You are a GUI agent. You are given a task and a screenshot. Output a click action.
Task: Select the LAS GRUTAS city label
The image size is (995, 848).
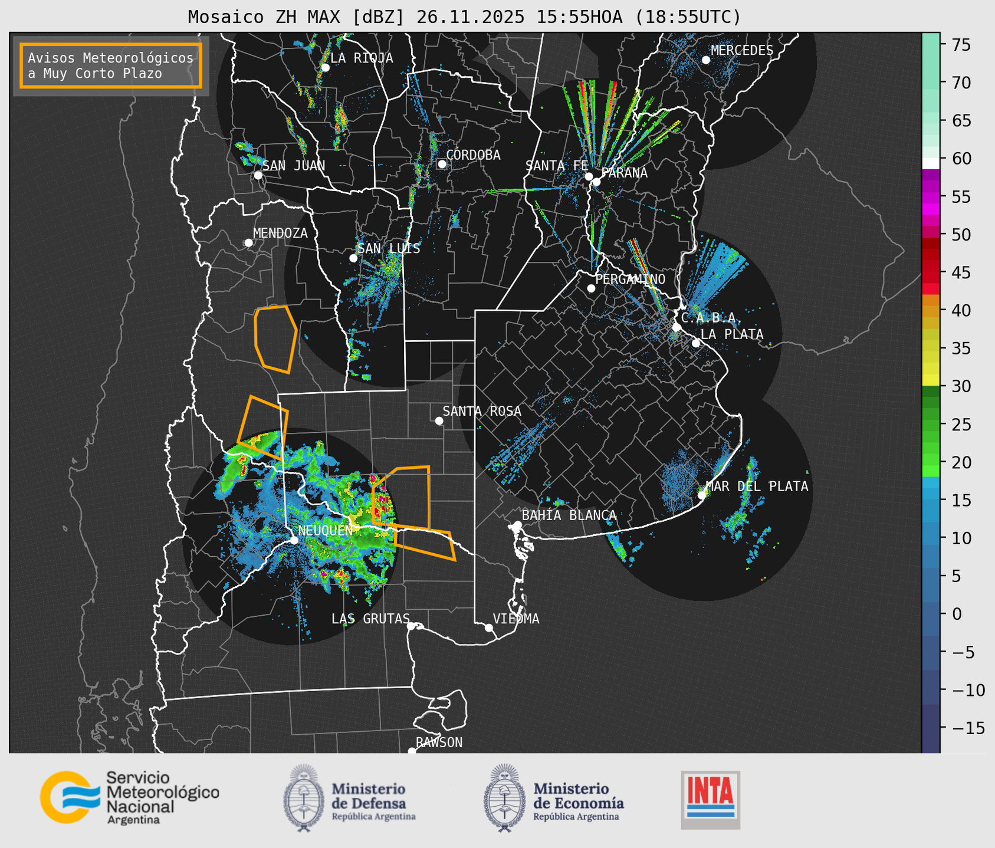click(370, 619)
